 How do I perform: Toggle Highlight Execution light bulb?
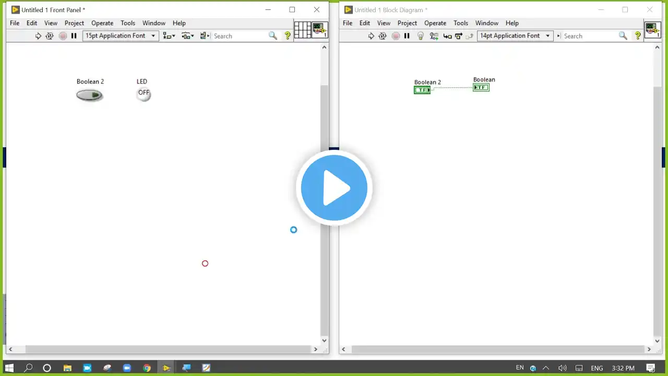click(x=420, y=36)
